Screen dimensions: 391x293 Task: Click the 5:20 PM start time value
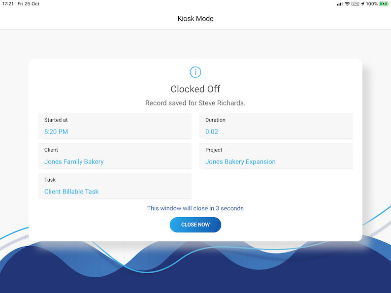click(56, 132)
